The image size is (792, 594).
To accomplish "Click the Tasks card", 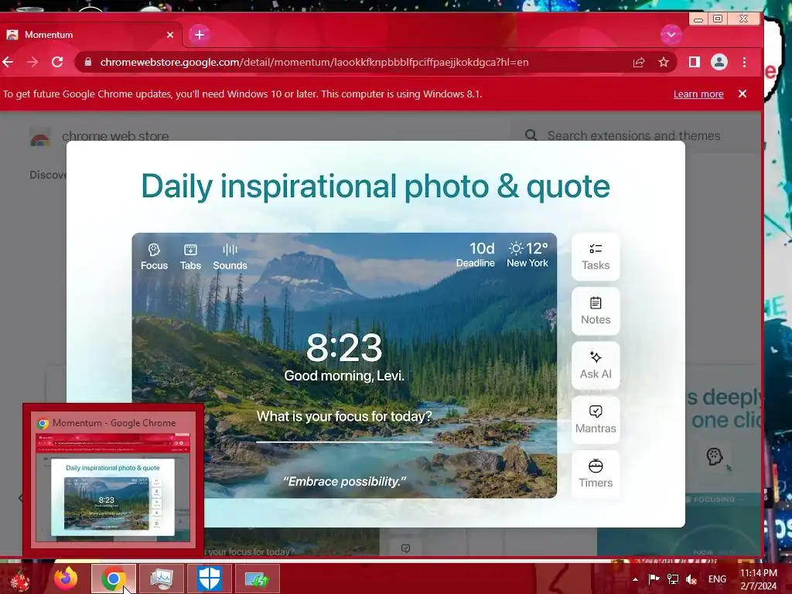I will 596,257.
